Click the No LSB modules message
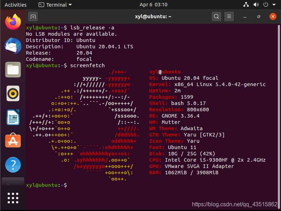The image size is (281, 211). [71, 34]
